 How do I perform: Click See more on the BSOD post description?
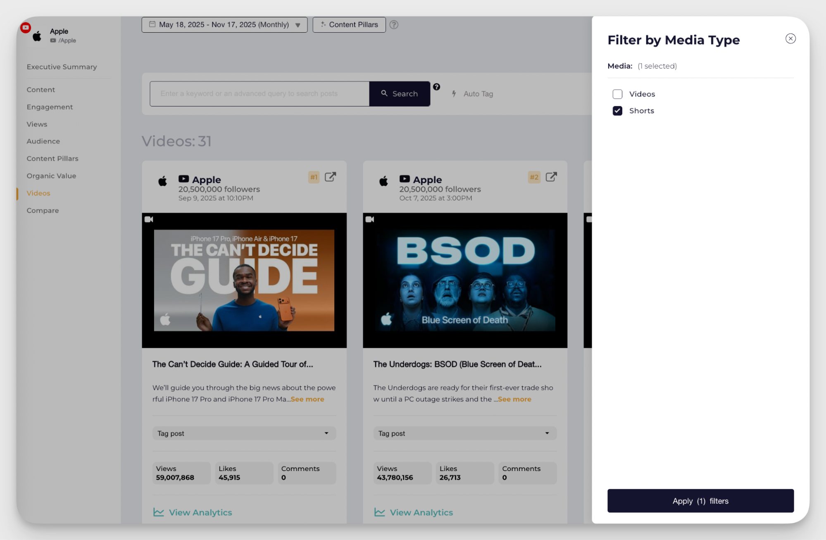[514, 399]
